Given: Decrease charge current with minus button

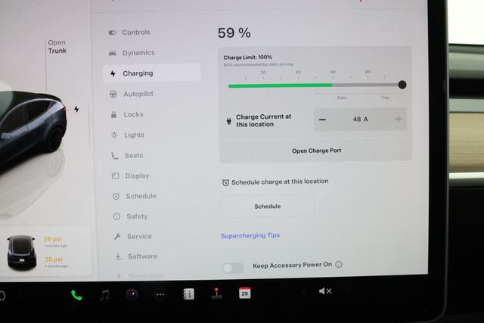Looking at the screenshot, I should point(323,120).
